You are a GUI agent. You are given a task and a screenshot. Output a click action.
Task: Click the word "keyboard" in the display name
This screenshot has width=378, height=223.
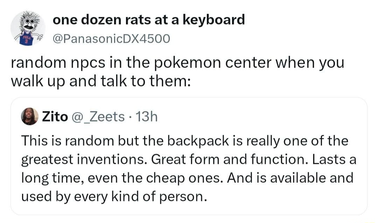click(214, 20)
